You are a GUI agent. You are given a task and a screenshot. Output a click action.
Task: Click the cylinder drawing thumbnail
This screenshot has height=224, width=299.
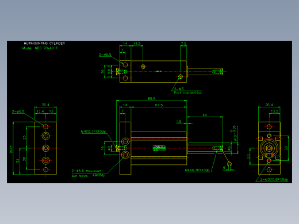click(x=149, y=112)
